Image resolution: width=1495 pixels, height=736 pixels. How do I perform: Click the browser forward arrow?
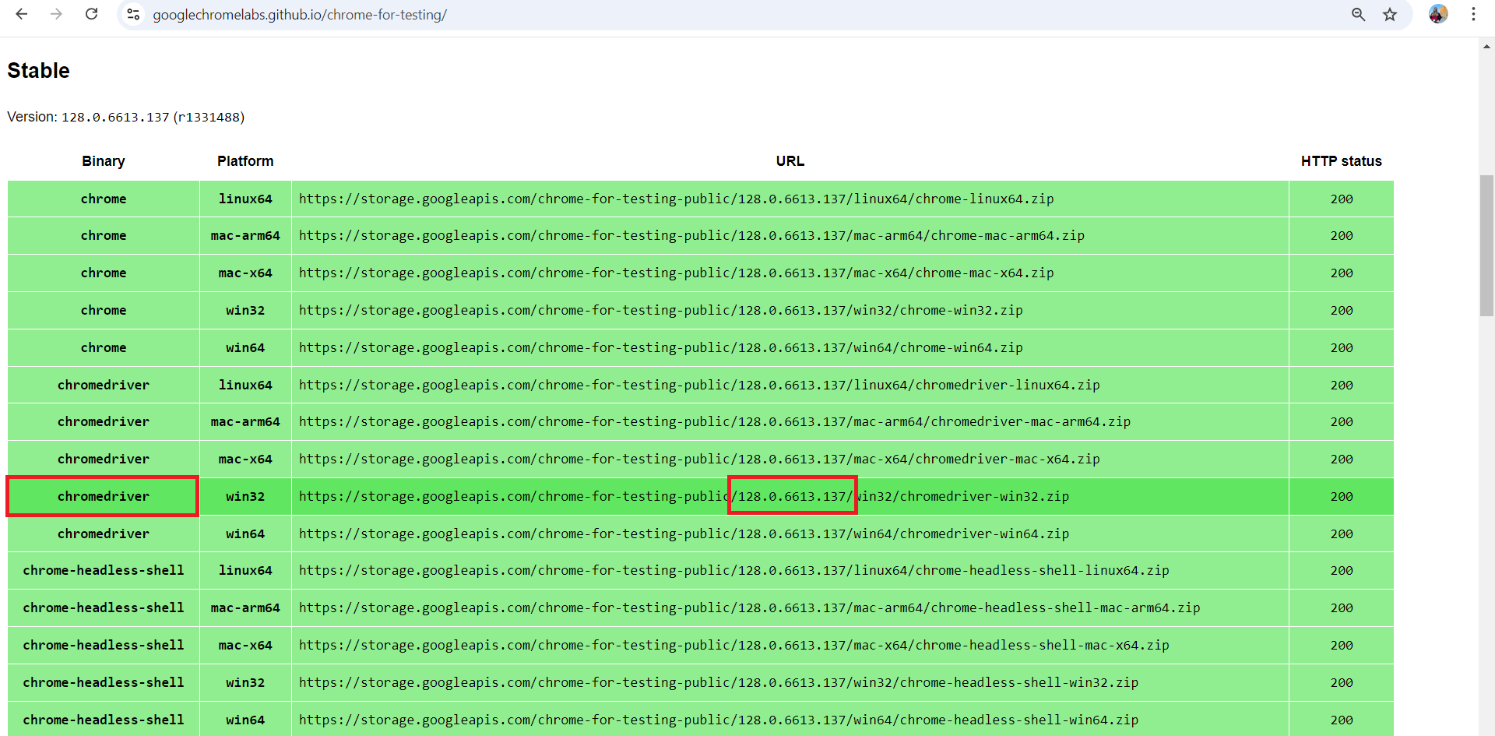pyautogui.click(x=56, y=14)
